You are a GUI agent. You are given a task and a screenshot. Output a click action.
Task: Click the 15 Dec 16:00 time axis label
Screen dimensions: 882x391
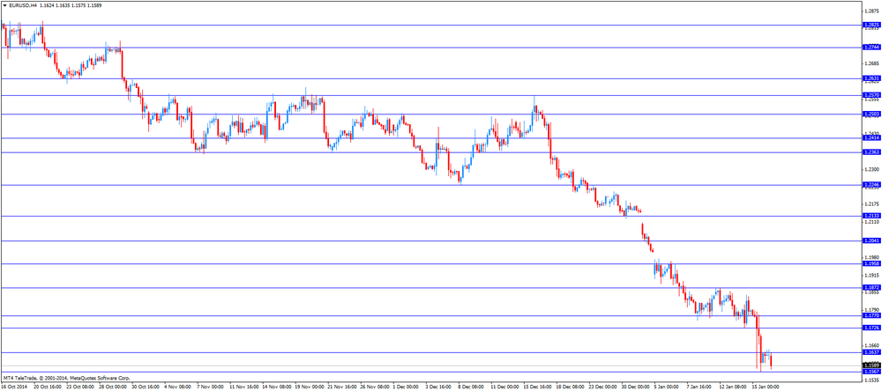click(x=537, y=387)
